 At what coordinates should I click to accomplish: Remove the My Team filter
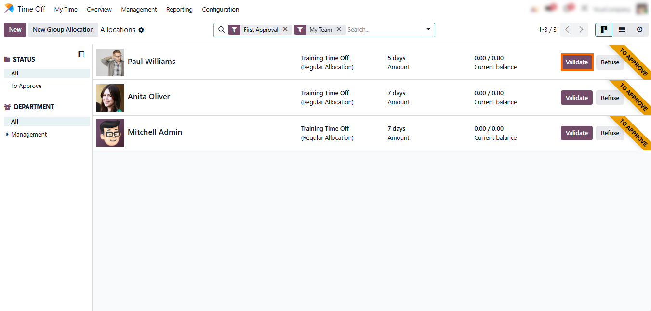coord(339,29)
